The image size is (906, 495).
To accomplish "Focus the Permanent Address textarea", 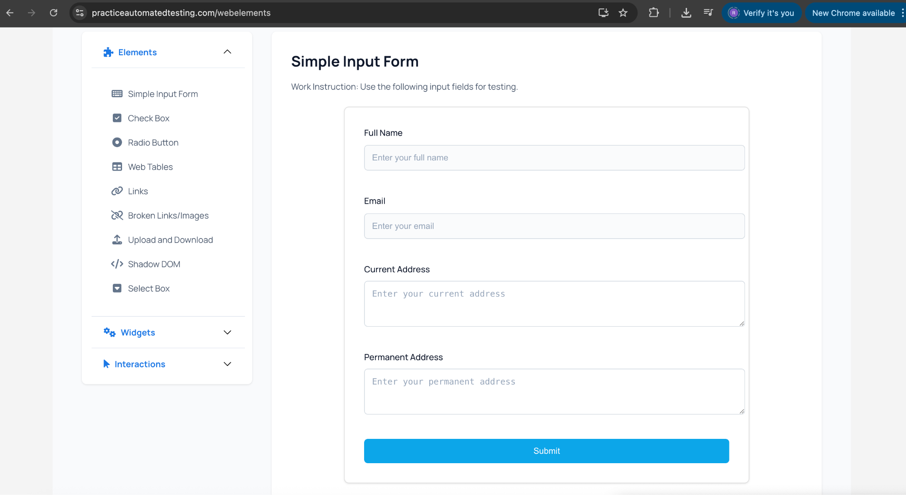I will pos(554,392).
